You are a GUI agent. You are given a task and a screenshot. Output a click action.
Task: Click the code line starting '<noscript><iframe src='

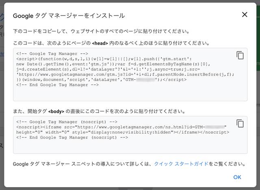pos(121,127)
